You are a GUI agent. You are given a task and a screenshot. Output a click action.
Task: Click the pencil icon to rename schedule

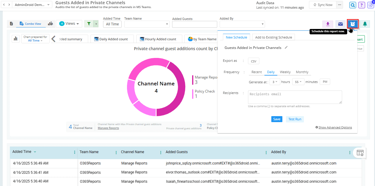[x=286, y=47]
